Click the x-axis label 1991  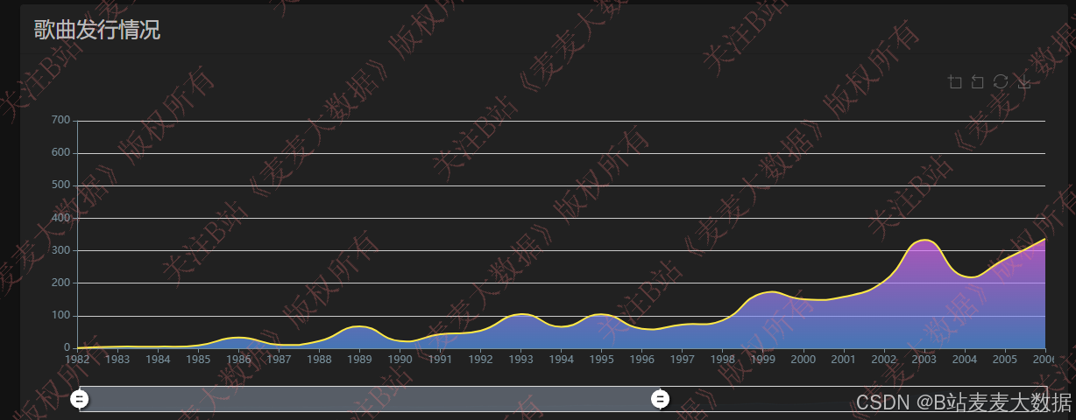[x=440, y=359]
